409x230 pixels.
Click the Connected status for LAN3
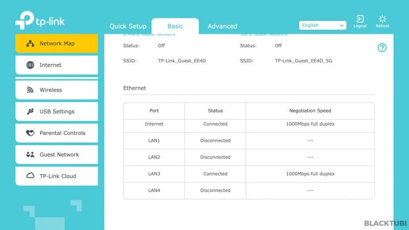click(x=215, y=174)
